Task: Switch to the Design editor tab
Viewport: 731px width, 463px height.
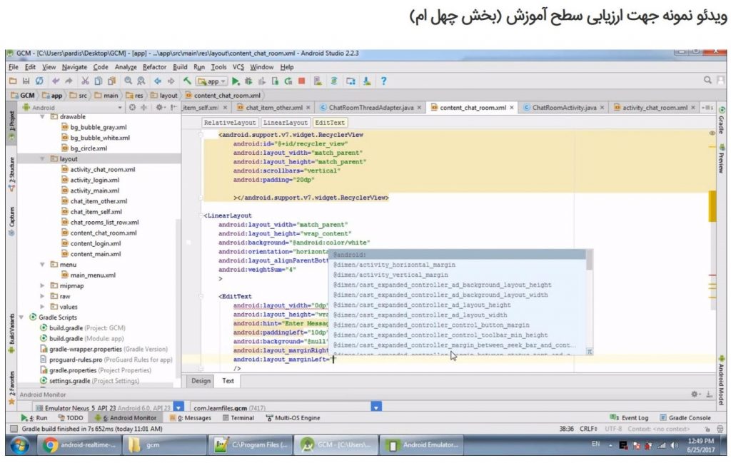Action: (201, 381)
